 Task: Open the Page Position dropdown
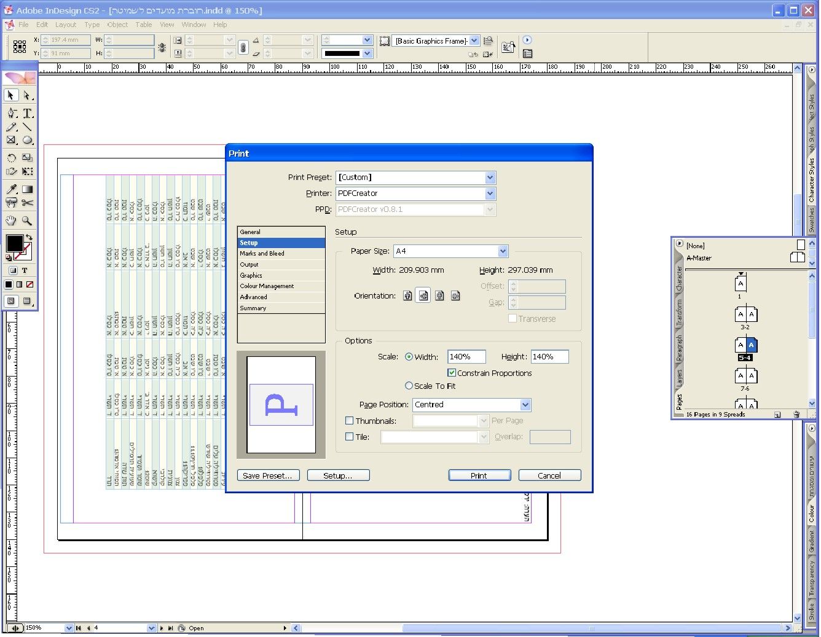tap(525, 405)
